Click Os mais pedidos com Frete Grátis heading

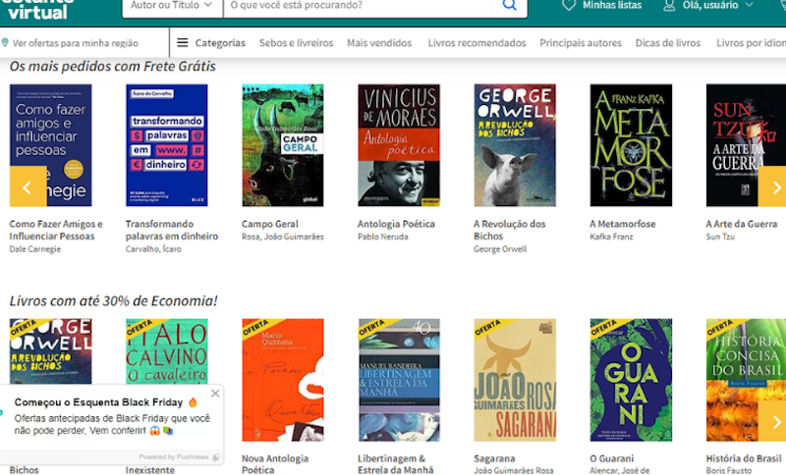coord(113,66)
